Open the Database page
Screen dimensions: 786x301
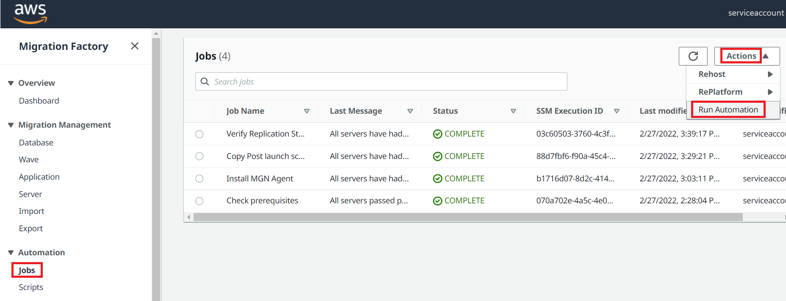click(x=36, y=143)
